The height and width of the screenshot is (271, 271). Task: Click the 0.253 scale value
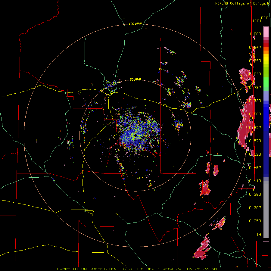click(x=255, y=221)
